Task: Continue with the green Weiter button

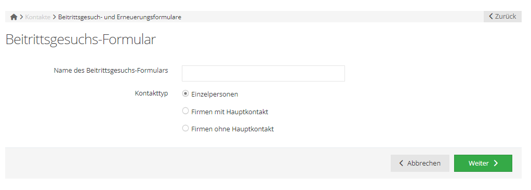Action: (x=483, y=164)
